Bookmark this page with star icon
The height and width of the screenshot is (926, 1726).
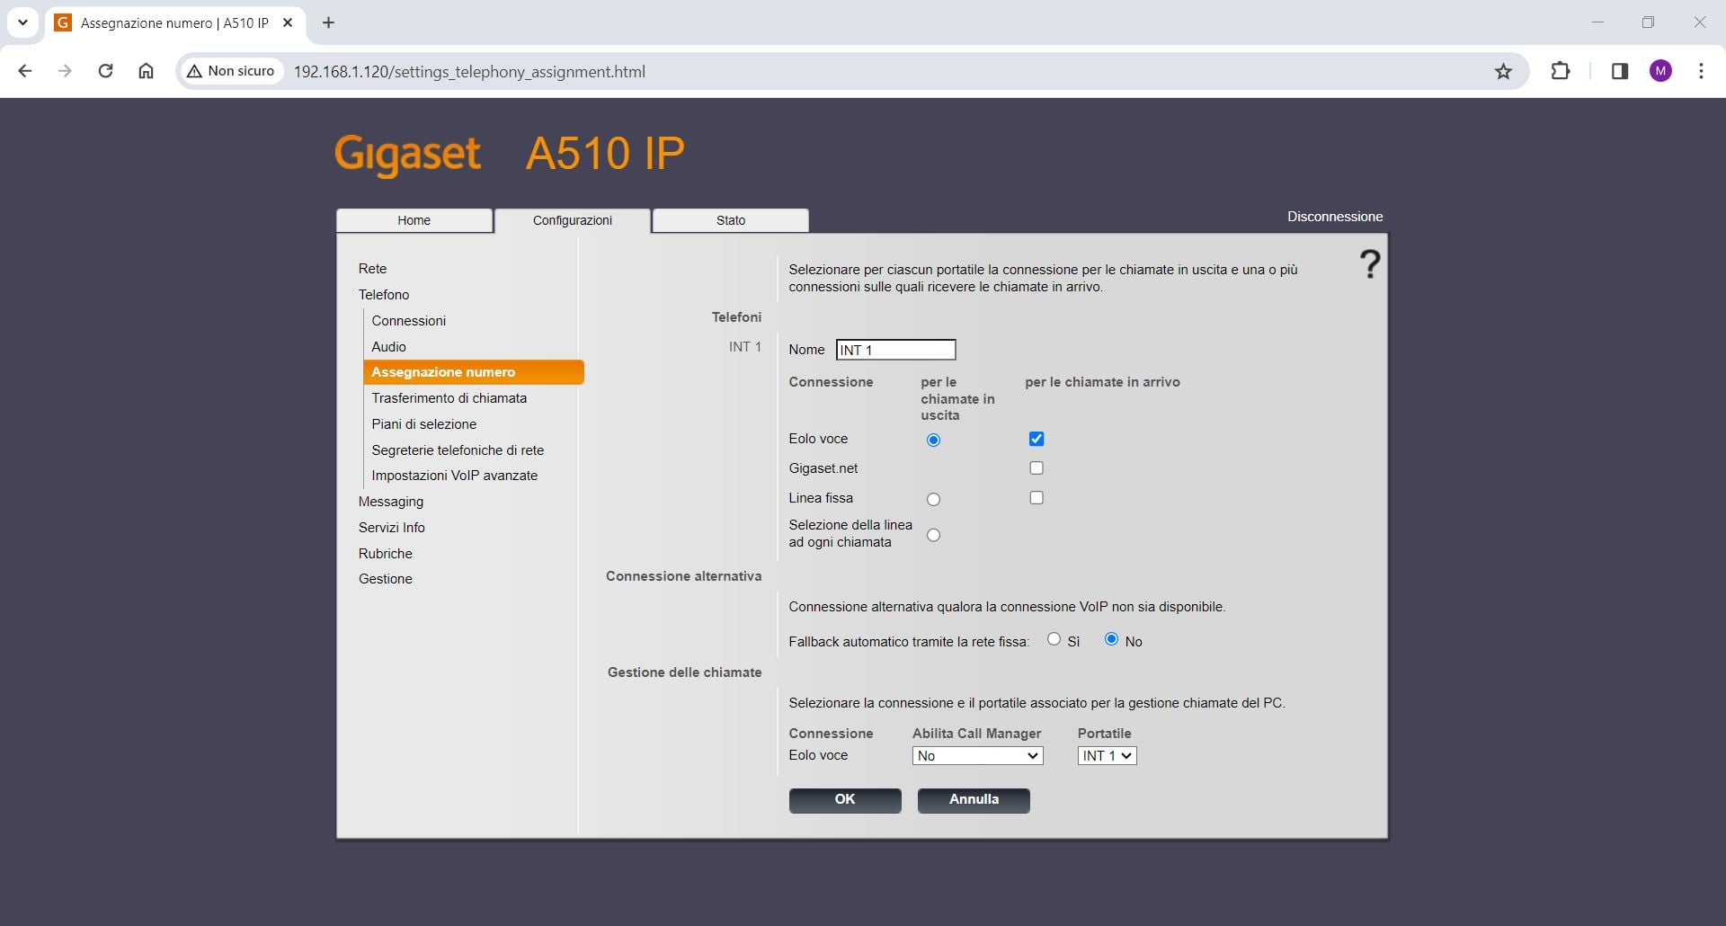(x=1503, y=72)
